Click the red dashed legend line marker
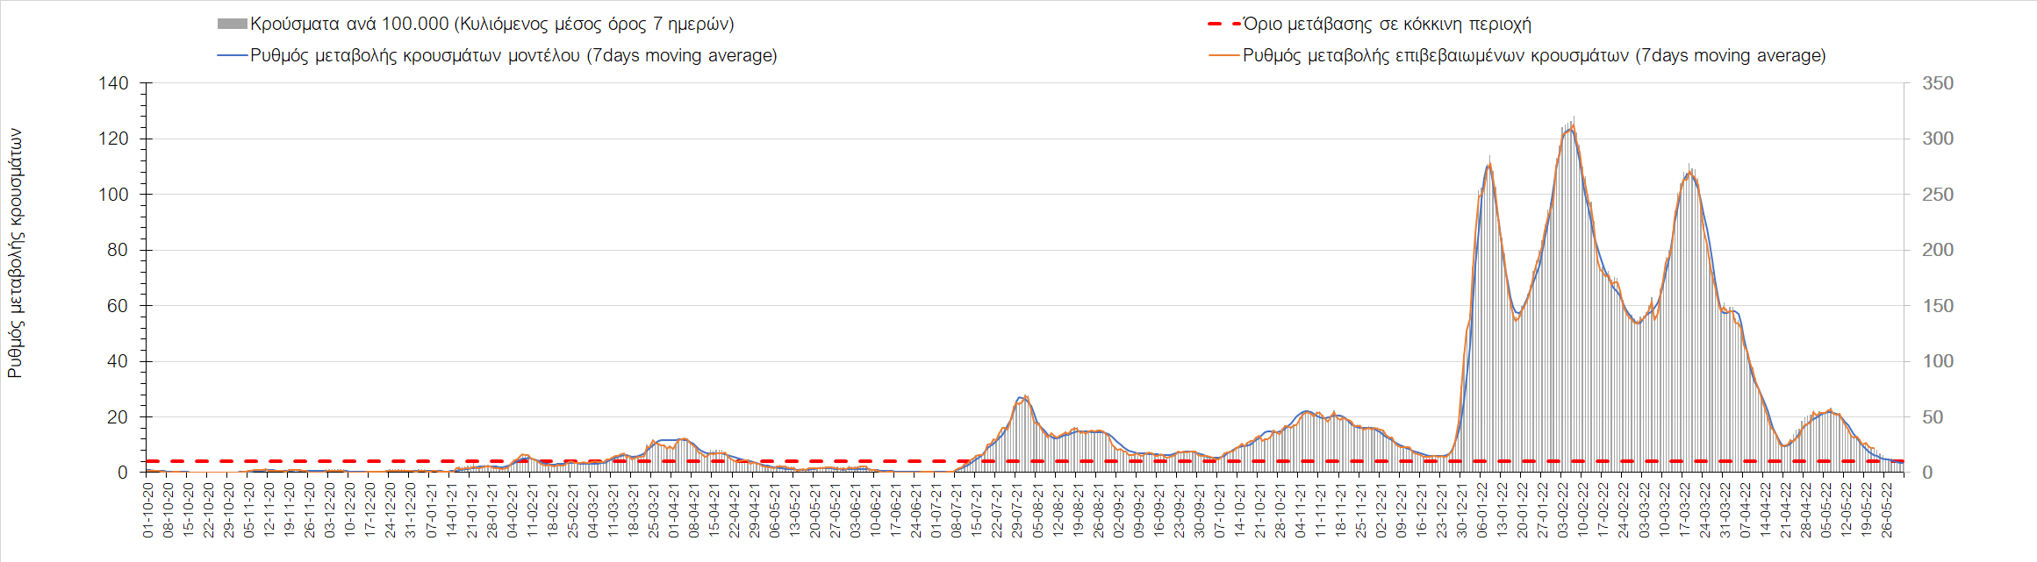2037x562 pixels. pyautogui.click(x=1224, y=25)
